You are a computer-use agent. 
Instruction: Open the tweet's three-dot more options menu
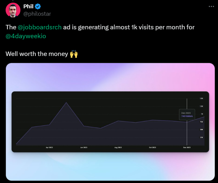tap(211, 6)
